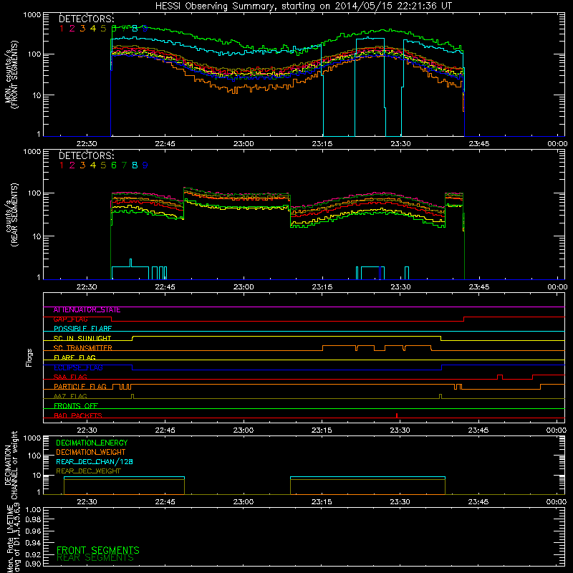Viewport: 573px width, 573px height.
Task: Select red detector 1 in rear segments legend
Action: [x=62, y=165]
